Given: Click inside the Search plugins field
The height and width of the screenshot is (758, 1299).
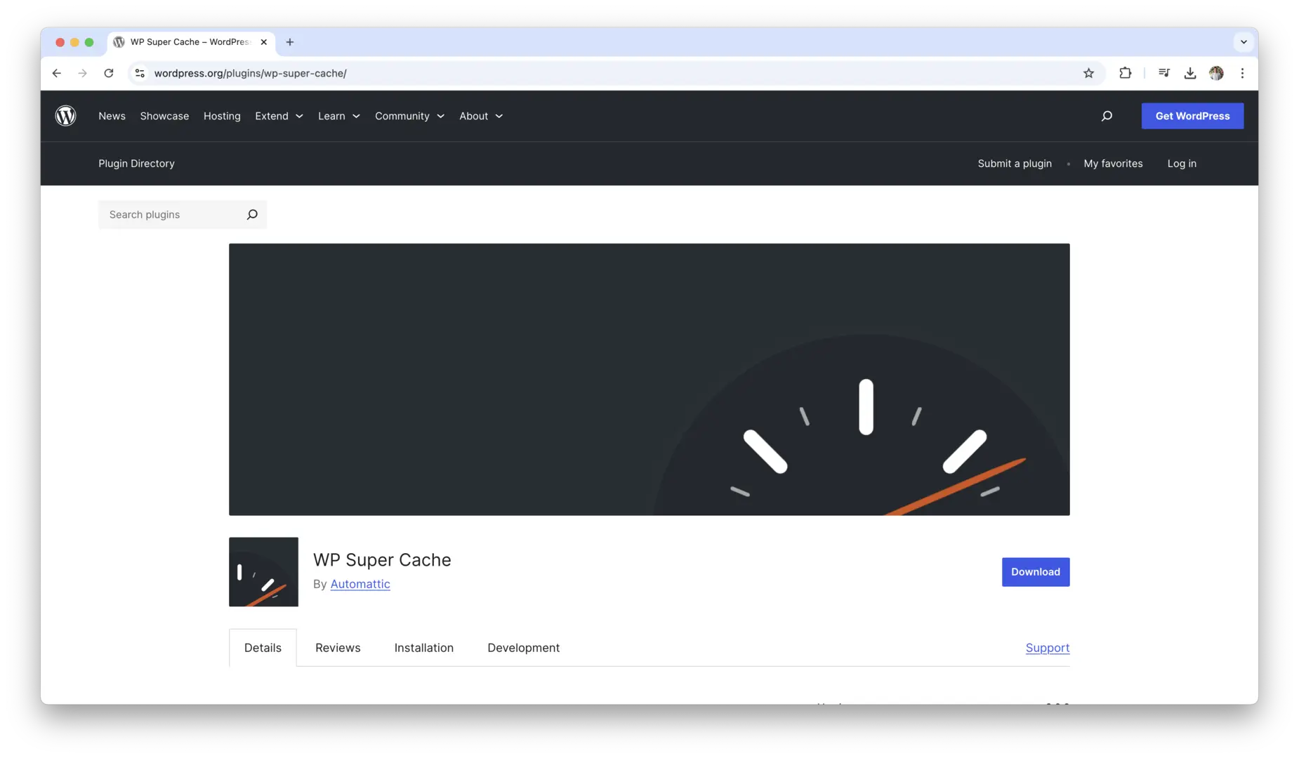Looking at the screenshot, I should point(169,214).
